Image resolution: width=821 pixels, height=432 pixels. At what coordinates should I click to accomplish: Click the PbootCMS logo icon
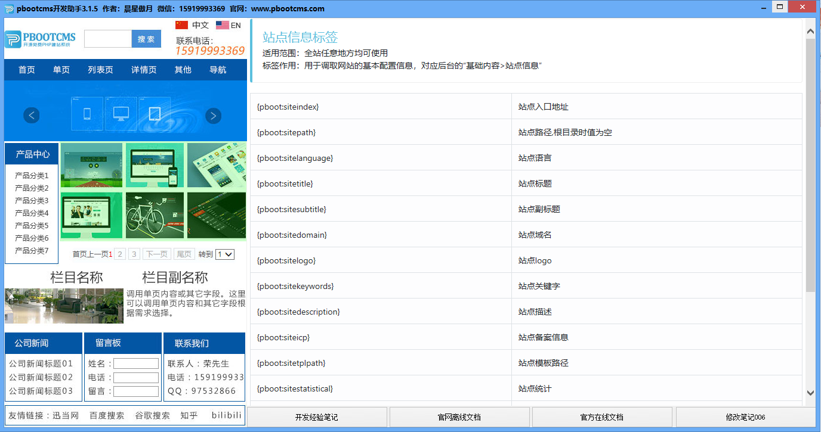click(x=12, y=39)
